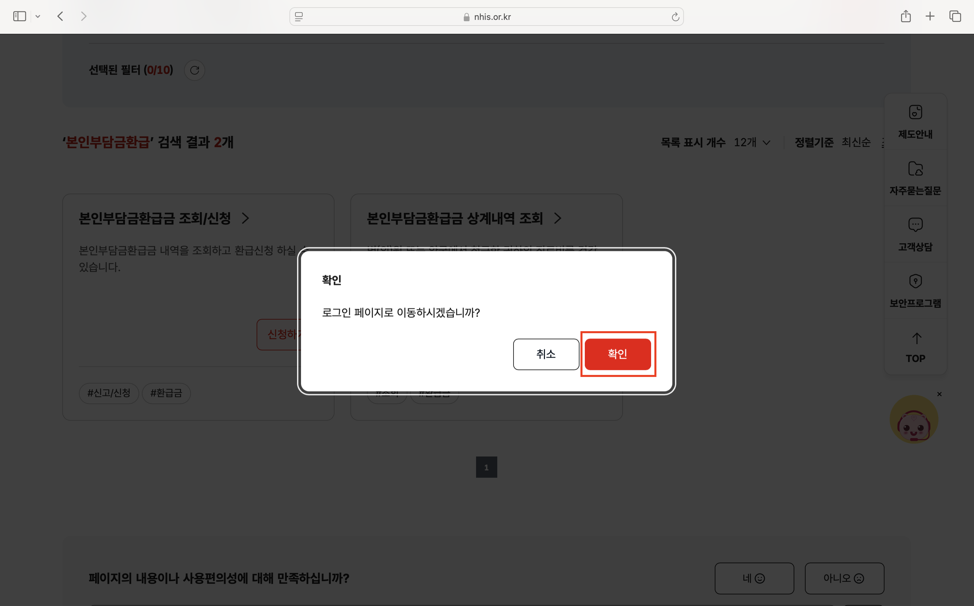Click the 신청하기 button on first card
The width and height of the screenshot is (974, 606).
279,334
